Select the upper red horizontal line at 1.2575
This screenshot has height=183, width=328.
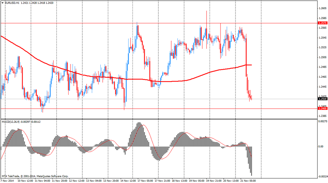pos(159,23)
